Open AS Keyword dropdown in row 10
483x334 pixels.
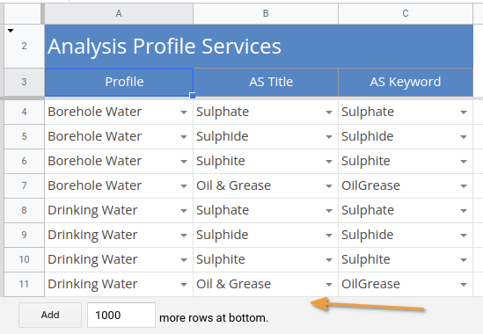pos(464,260)
